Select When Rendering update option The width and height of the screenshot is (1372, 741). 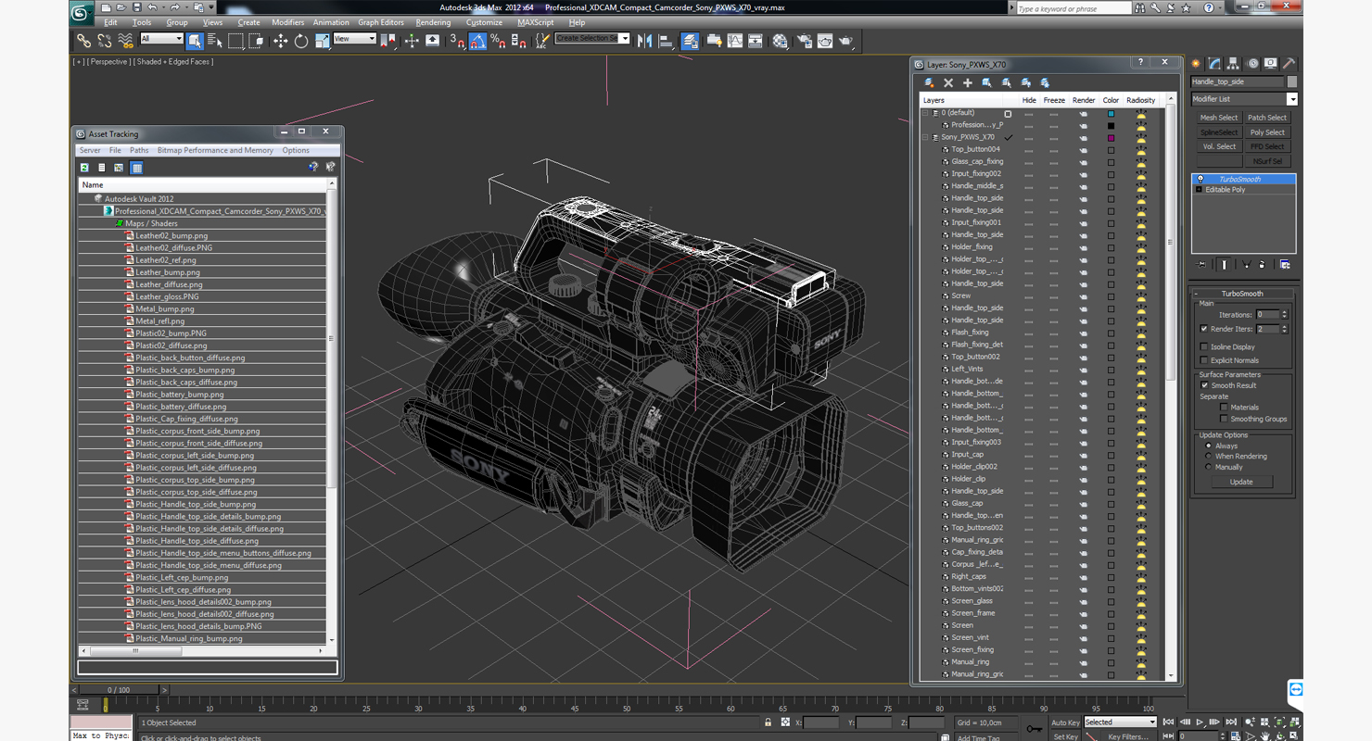(1208, 457)
